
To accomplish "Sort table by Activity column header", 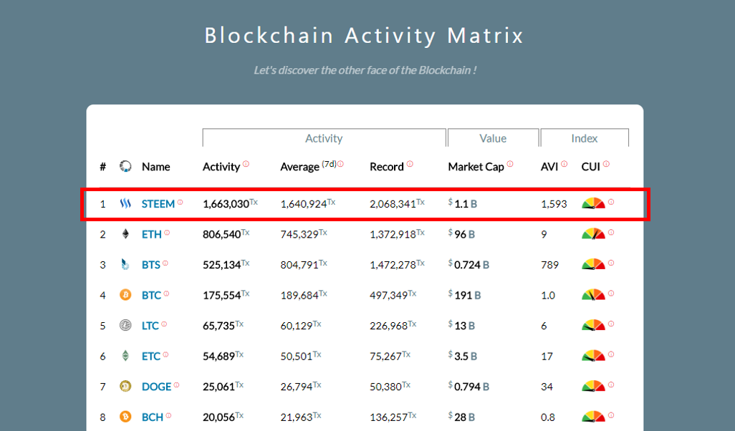I will coord(221,168).
